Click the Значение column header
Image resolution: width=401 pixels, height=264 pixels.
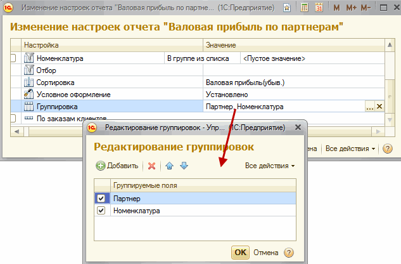click(x=294, y=45)
